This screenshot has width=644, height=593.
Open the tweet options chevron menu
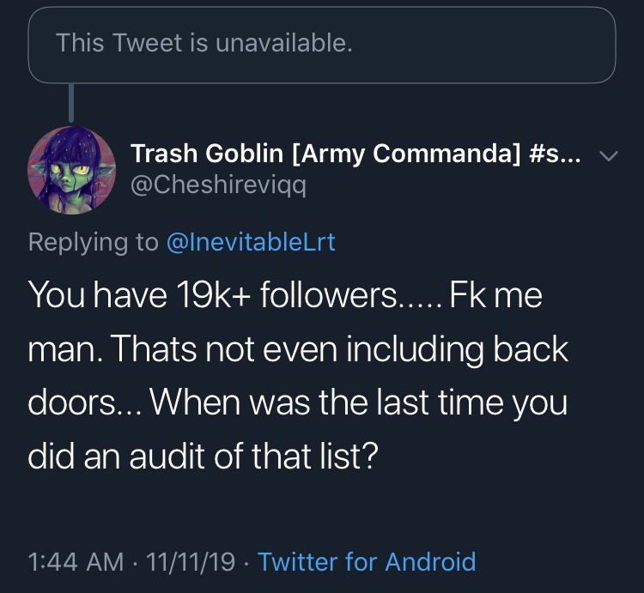pos(608,156)
